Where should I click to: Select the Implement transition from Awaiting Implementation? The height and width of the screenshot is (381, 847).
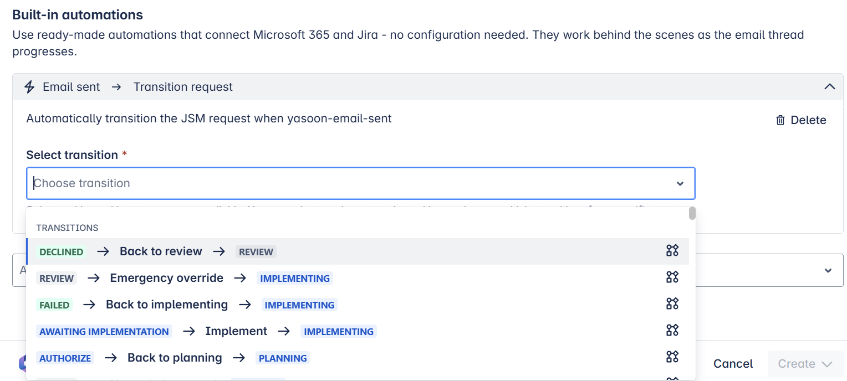(236, 331)
